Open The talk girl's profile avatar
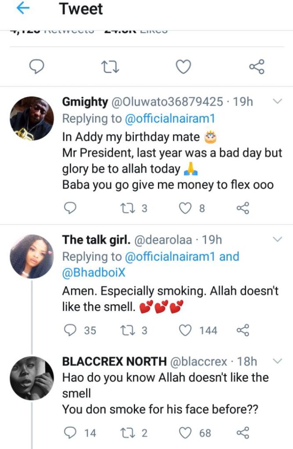 tap(32, 256)
